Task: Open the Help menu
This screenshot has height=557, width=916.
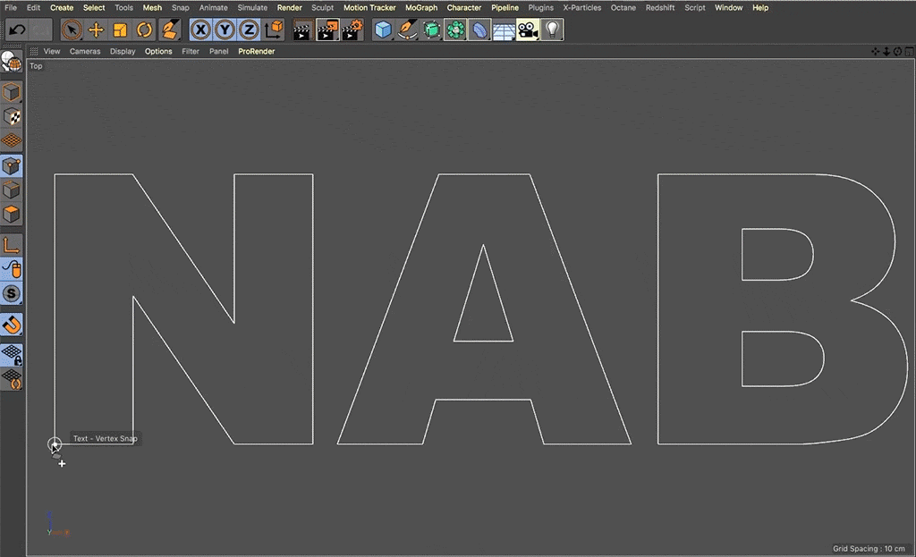Action: [x=760, y=7]
